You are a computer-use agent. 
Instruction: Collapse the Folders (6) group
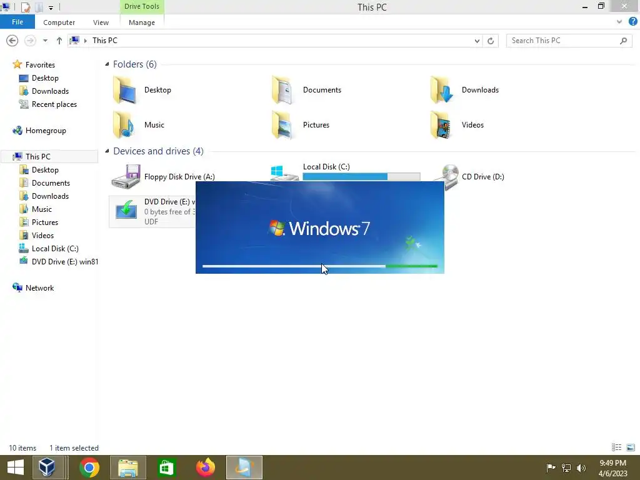(107, 64)
